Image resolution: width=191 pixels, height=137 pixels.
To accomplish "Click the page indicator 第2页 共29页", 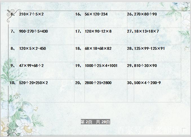I will [95, 122].
